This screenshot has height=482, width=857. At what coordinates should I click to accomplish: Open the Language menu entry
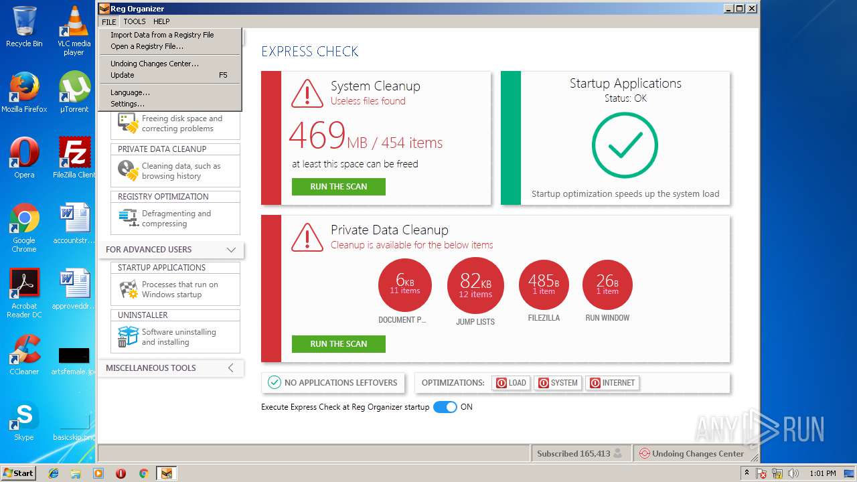[x=169, y=92]
